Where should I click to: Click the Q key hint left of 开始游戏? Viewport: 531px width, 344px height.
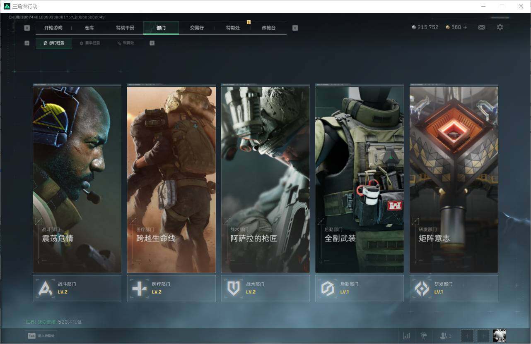tap(27, 28)
